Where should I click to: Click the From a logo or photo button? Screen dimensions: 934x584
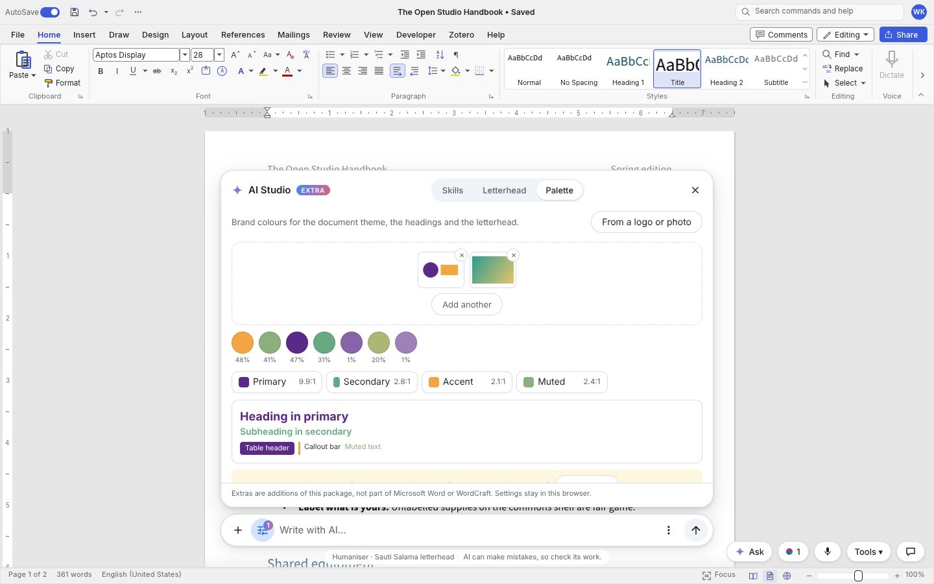pos(647,222)
